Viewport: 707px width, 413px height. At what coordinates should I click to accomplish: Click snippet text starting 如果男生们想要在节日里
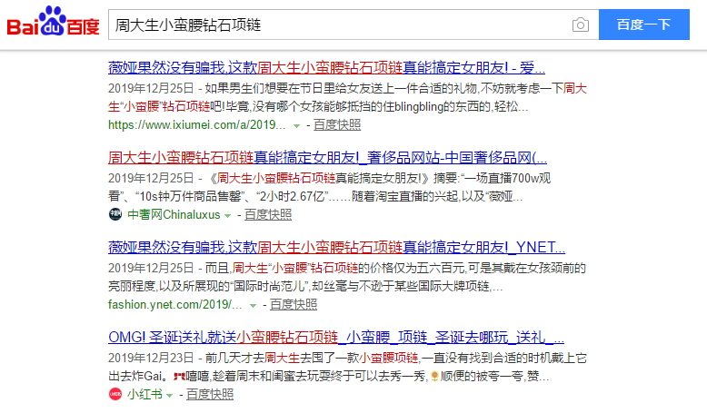coord(347,97)
